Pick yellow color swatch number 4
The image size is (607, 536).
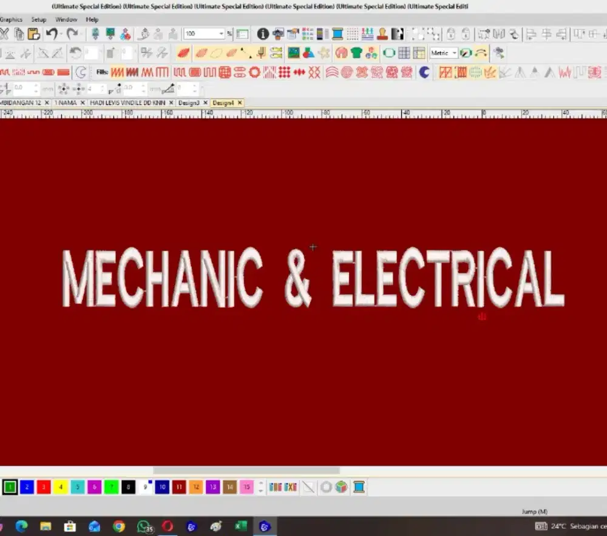[60, 487]
